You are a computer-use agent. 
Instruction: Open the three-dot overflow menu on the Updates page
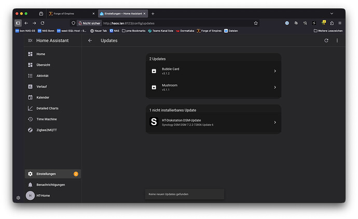click(x=337, y=40)
